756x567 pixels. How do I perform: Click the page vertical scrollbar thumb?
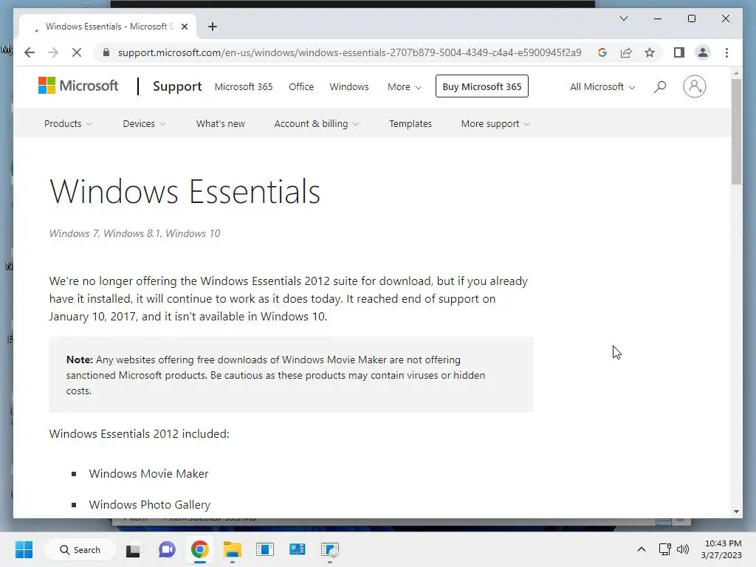[x=736, y=131]
